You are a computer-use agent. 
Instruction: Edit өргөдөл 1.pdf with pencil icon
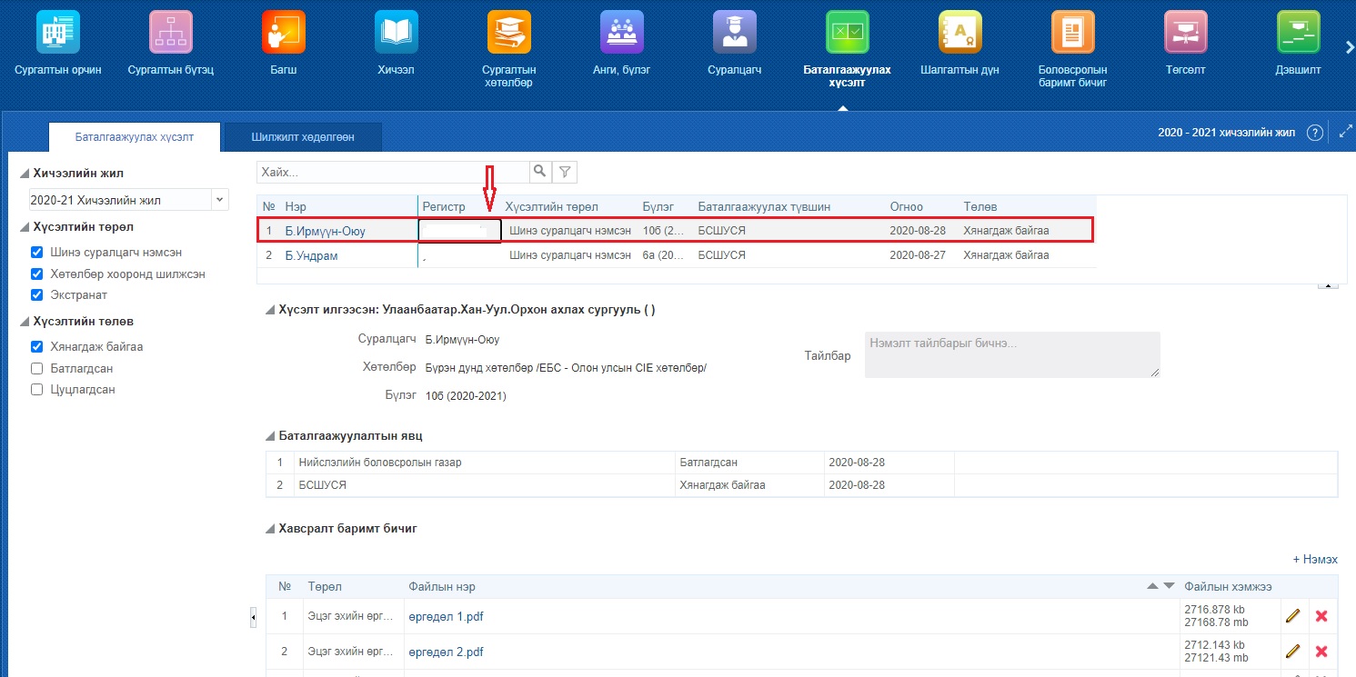point(1292,616)
